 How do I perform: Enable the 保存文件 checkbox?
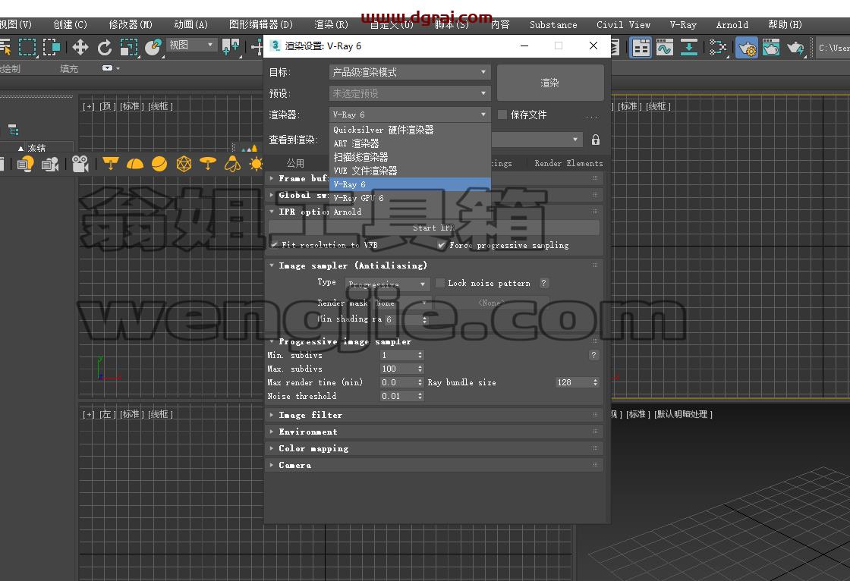pos(502,115)
